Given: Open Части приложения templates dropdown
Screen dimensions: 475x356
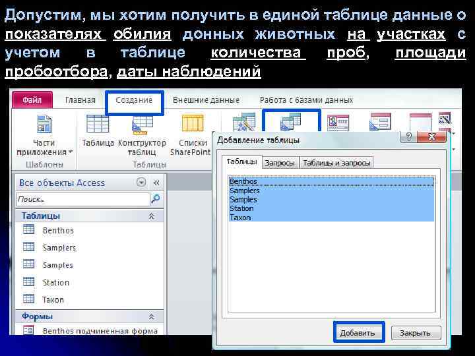Looking at the screenshot, I should click(44, 135).
